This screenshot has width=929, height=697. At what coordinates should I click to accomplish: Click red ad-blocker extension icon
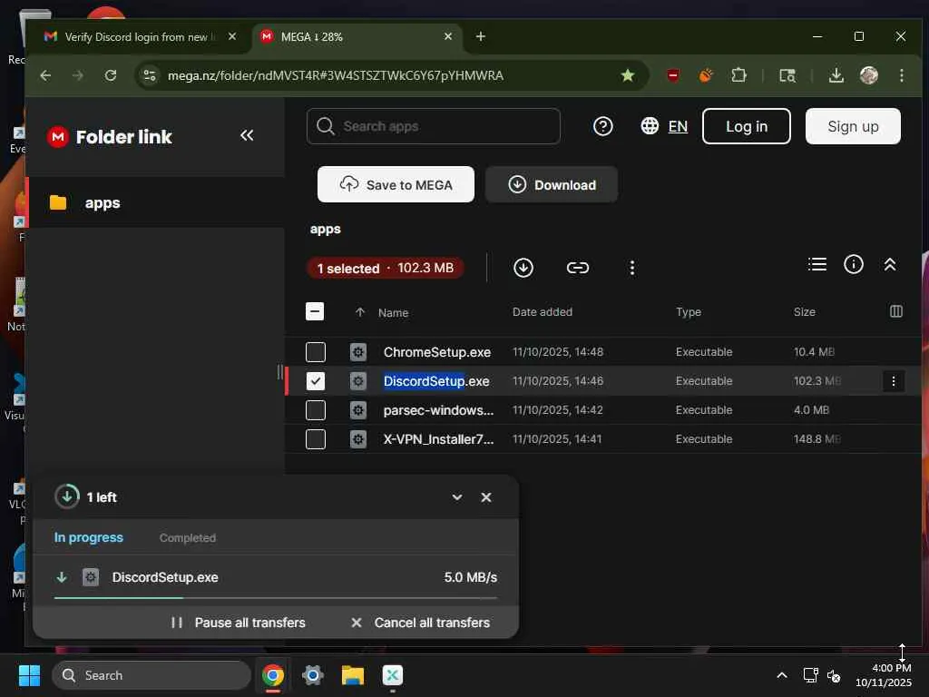673,75
